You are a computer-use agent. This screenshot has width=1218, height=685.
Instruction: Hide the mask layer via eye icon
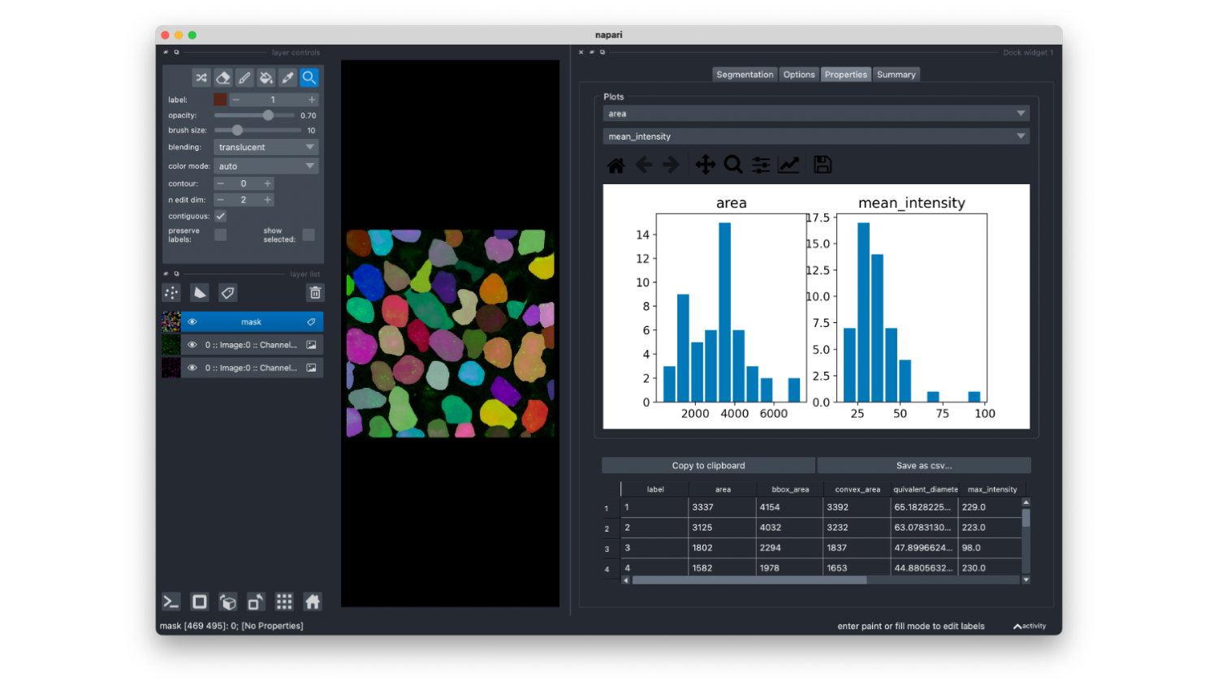(192, 322)
